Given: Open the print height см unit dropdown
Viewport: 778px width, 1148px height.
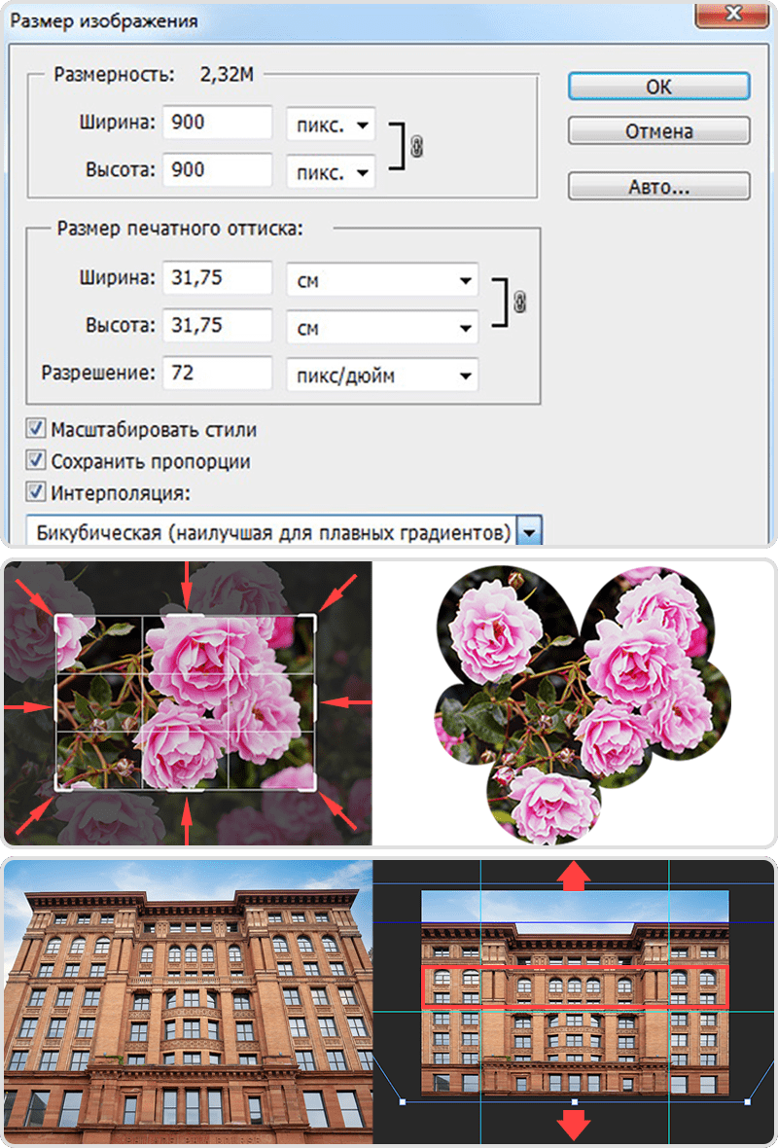Looking at the screenshot, I should pos(382,326).
